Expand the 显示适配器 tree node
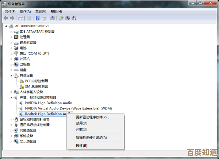Viewport: 219px width, 159px height. (x=11, y=141)
